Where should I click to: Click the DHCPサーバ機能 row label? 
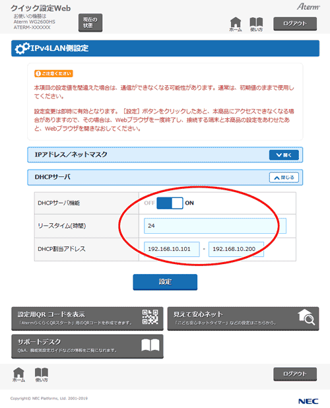(59, 203)
